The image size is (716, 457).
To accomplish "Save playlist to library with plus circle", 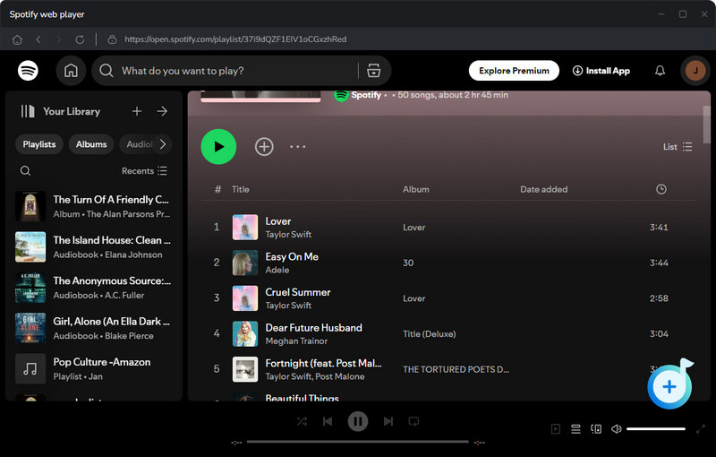I will pyautogui.click(x=264, y=147).
